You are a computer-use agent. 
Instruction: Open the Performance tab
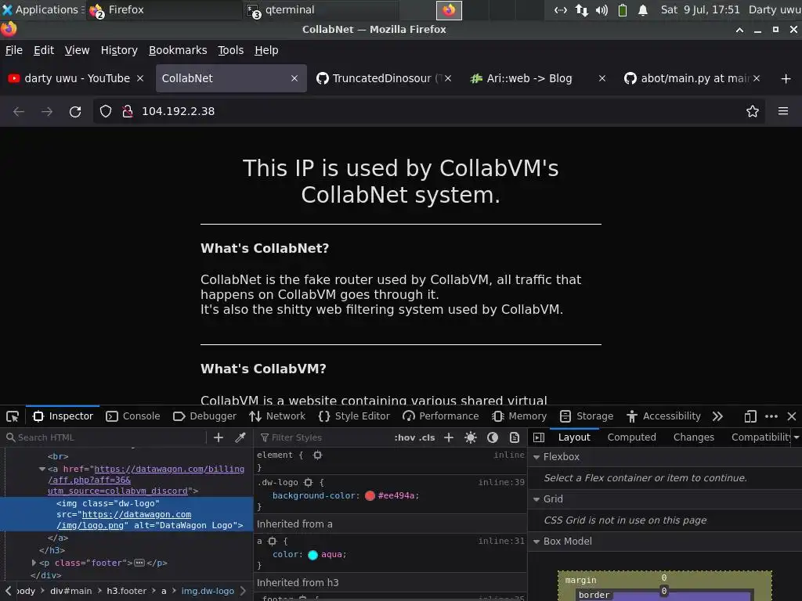click(x=441, y=416)
